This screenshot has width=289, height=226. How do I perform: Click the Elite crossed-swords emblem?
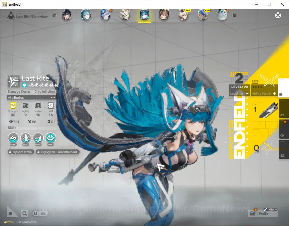269,80
